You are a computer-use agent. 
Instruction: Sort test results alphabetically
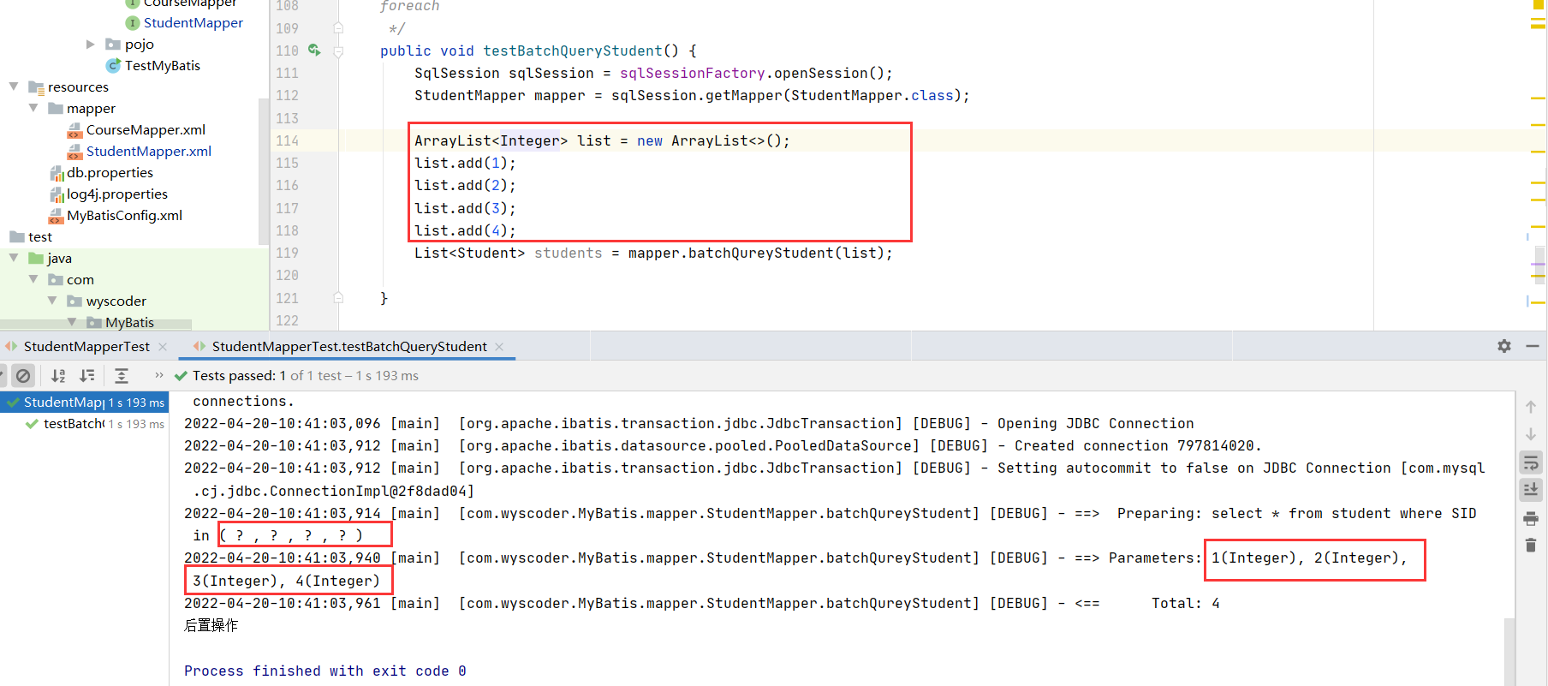click(x=58, y=375)
